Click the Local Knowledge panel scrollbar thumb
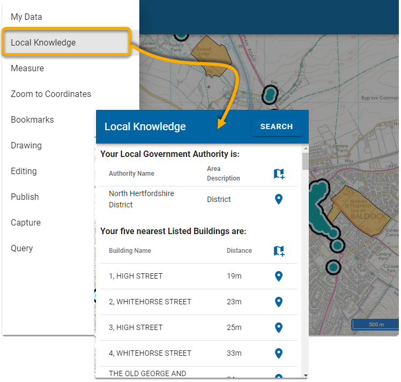 305,161
